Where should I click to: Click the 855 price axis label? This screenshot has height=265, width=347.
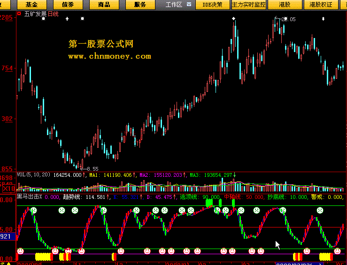click(x=7, y=169)
